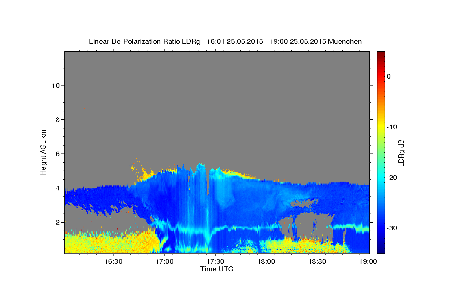457x304 pixels.
Task: Click the plot title 'Linear De-Polarization Ratio LDRg'
Action: (x=145, y=41)
